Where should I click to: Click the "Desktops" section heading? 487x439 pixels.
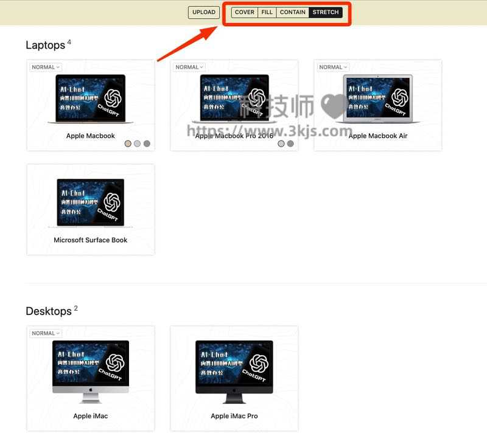49,311
